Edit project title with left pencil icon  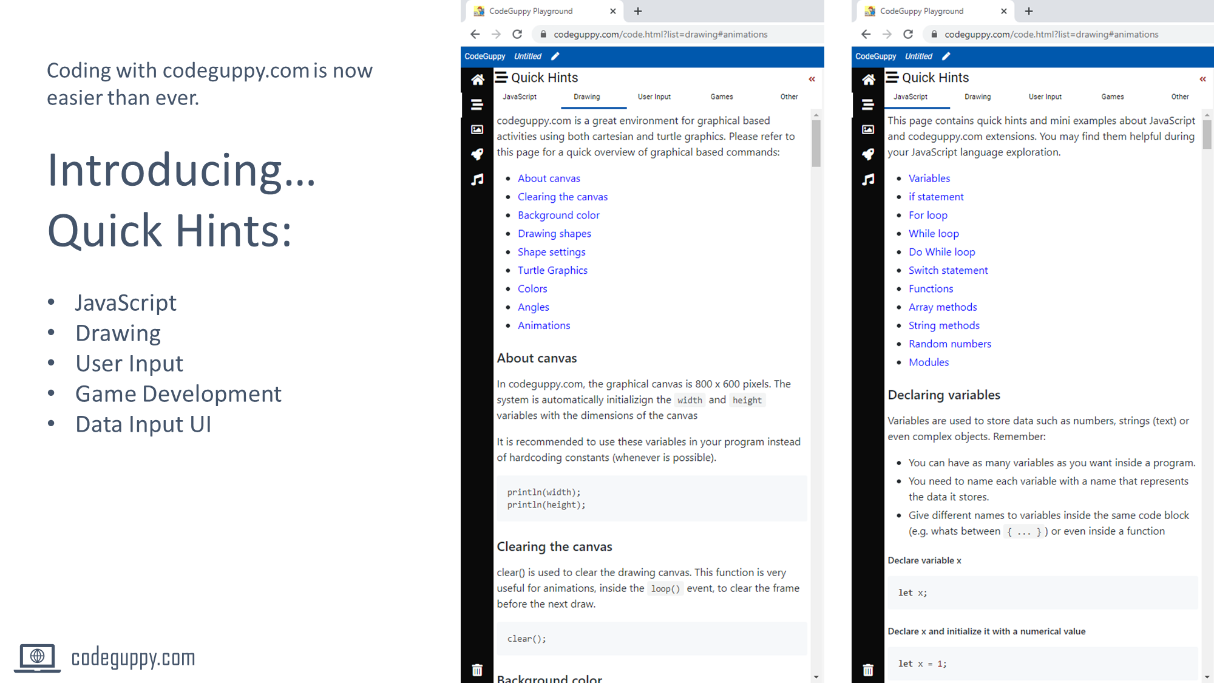coord(555,56)
